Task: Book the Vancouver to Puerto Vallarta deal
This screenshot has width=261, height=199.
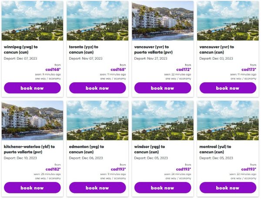Action: (x=162, y=88)
